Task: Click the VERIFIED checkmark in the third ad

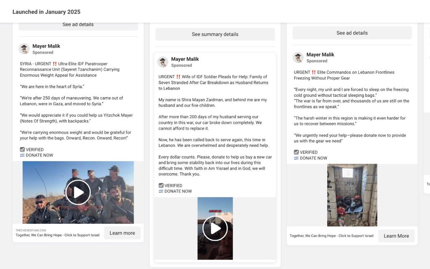Action: (296, 152)
